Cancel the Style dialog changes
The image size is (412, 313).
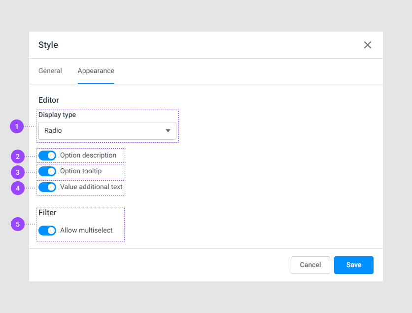coord(310,265)
